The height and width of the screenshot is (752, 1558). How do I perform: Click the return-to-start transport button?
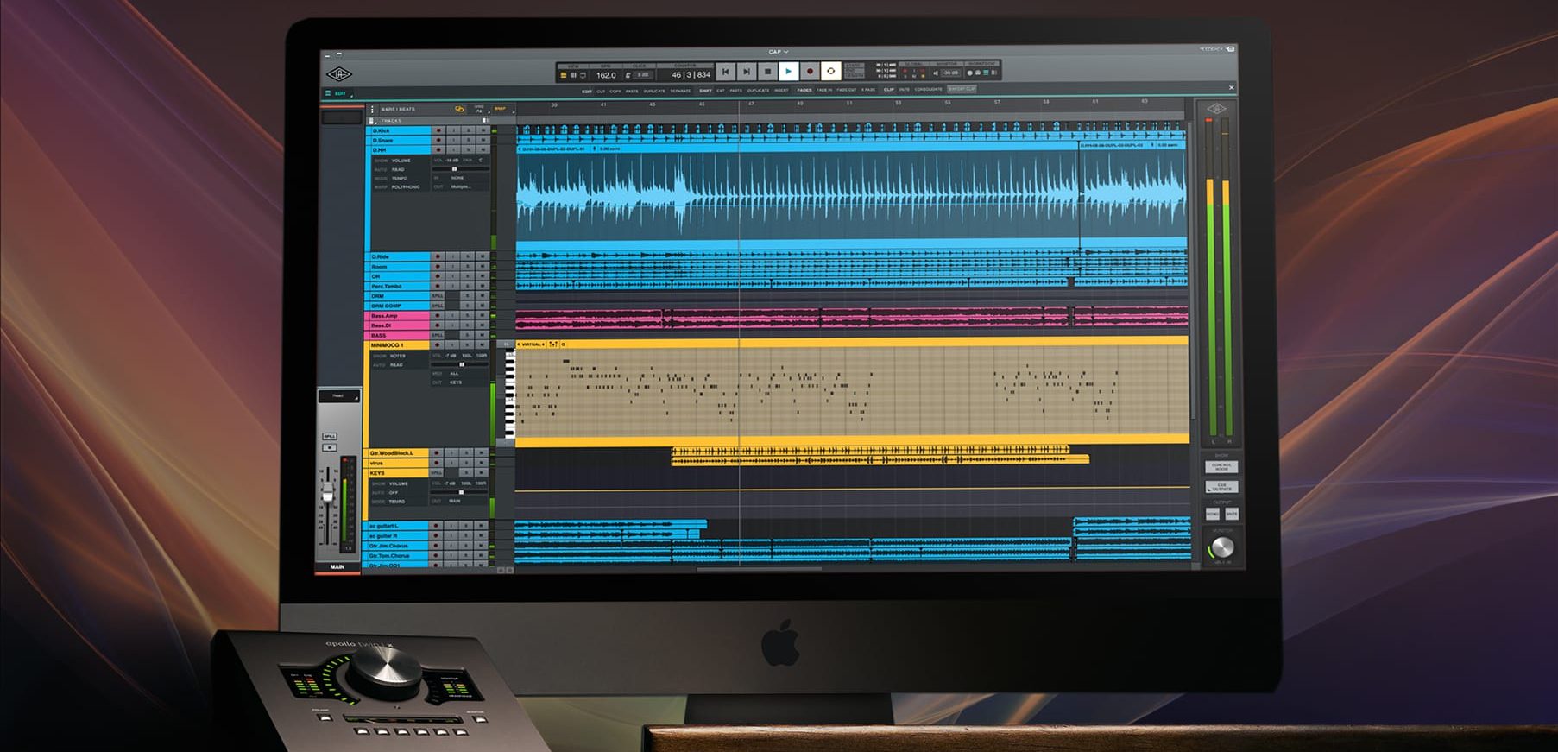[x=725, y=72]
